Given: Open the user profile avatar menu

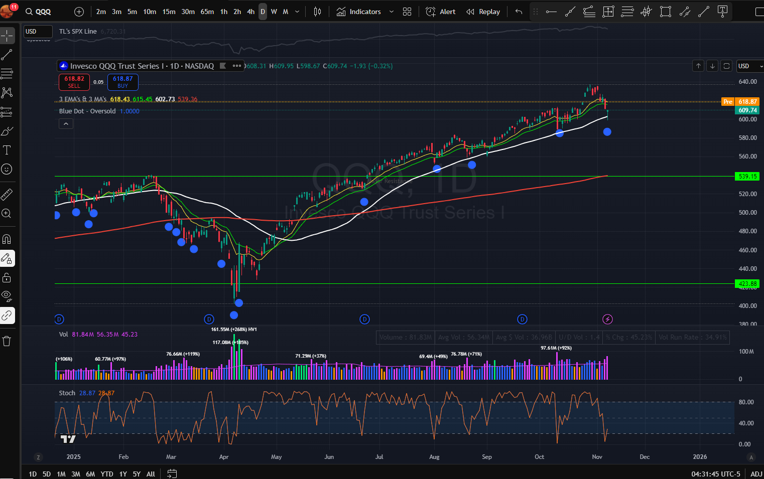Looking at the screenshot, I should 7,11.
